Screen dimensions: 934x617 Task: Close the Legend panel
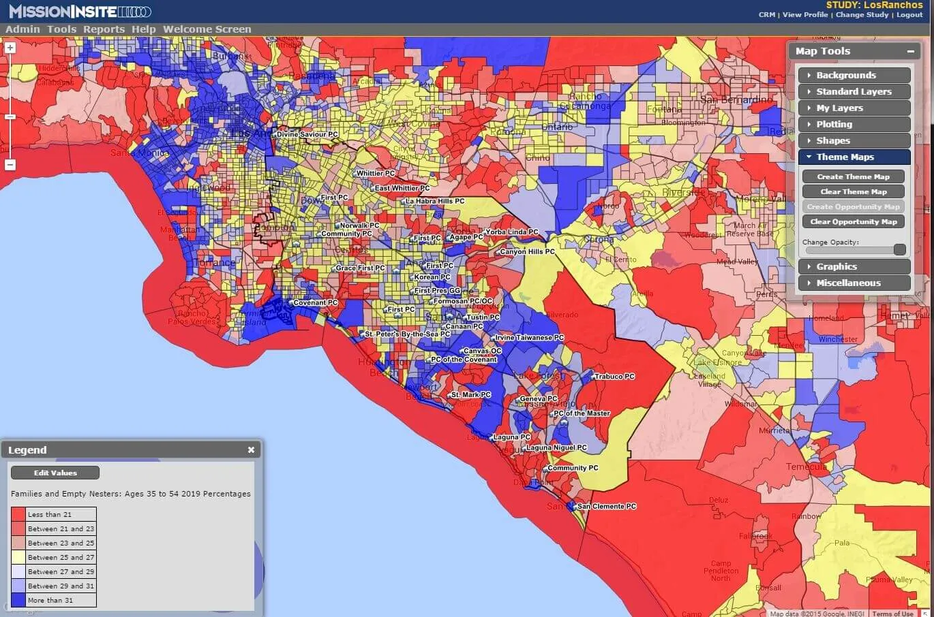point(251,450)
